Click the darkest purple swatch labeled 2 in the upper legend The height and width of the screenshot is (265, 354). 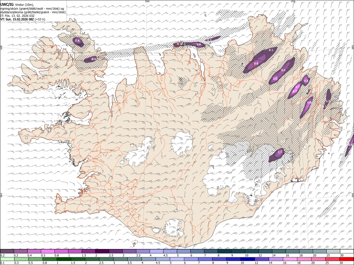(x=102, y=251)
